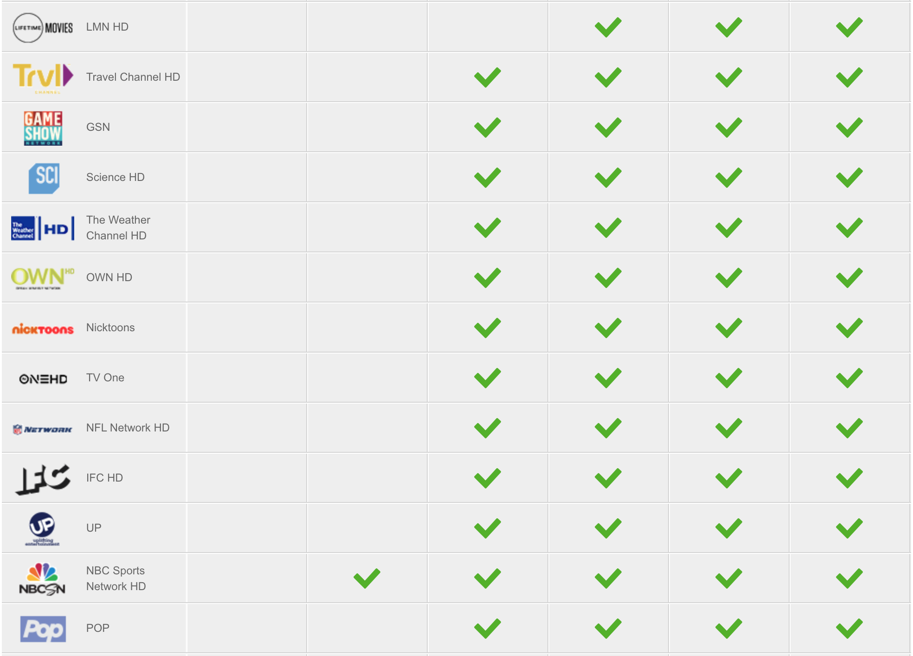Click the blue SCI Science logo

[x=44, y=178]
